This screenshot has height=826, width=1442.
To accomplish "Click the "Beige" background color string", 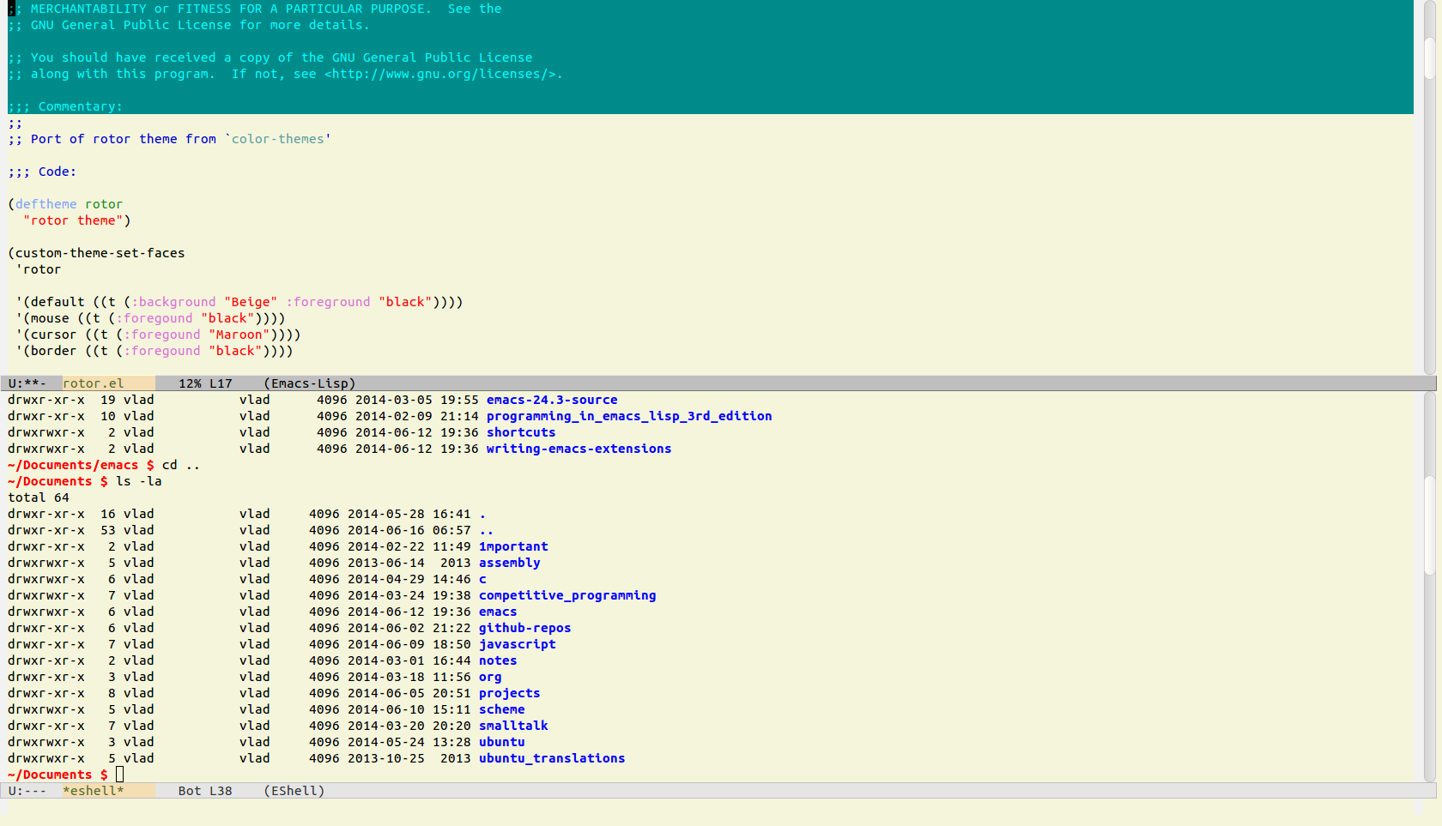I will pos(251,302).
